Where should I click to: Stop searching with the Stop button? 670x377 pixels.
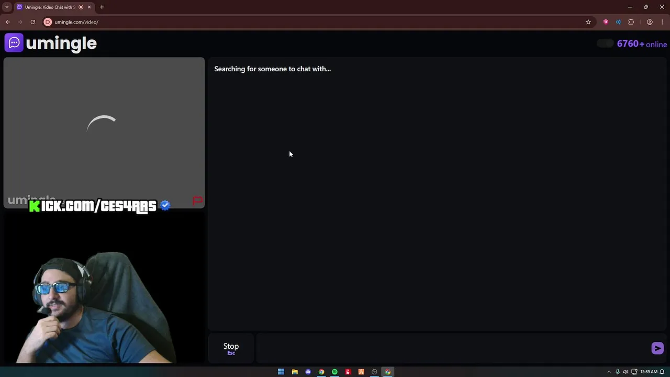tap(231, 348)
